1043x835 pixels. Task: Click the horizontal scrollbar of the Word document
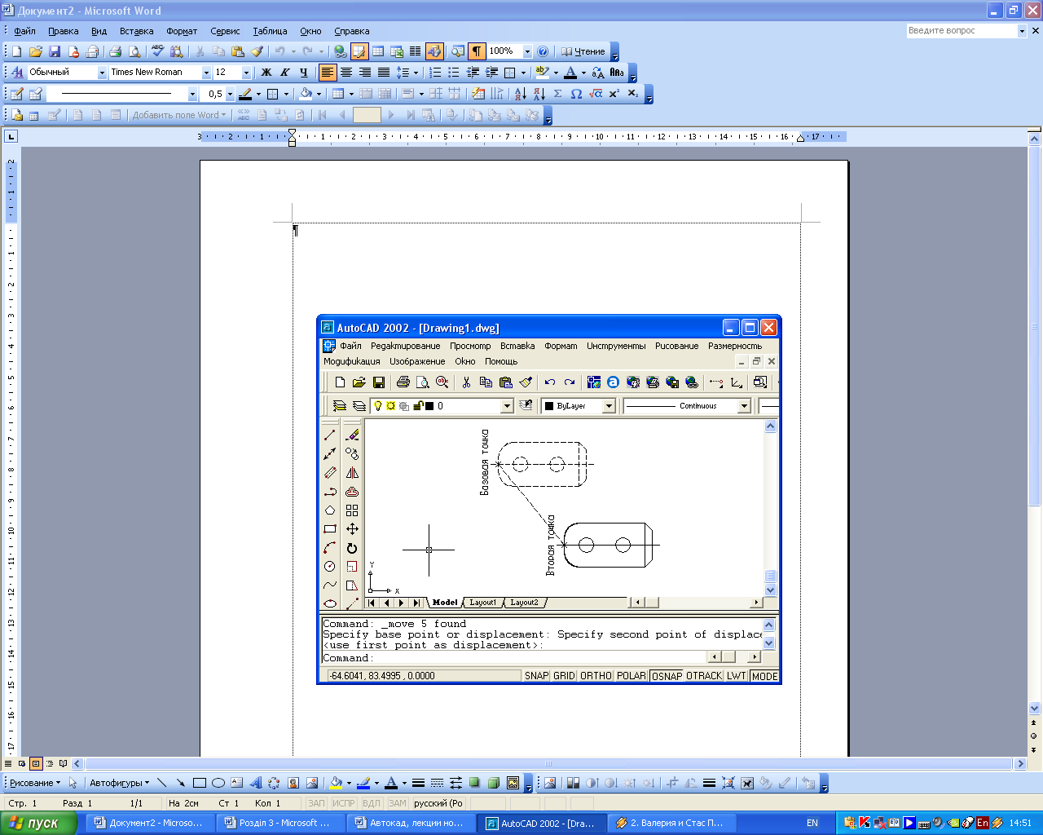point(549,764)
